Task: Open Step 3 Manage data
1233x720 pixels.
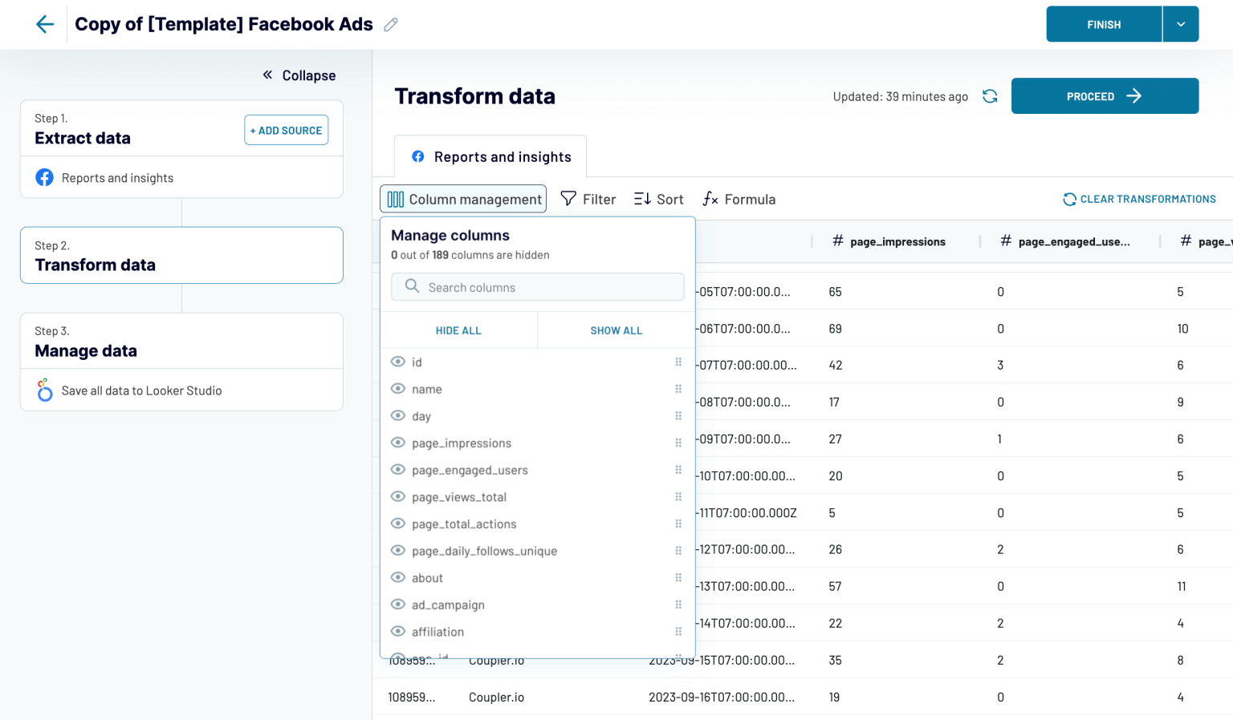Action: [x=182, y=342]
